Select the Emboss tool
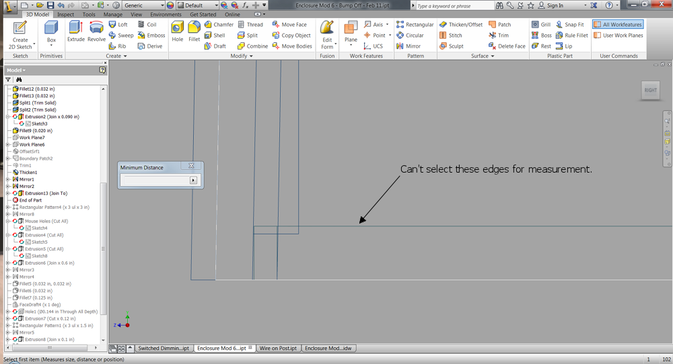 (151, 35)
